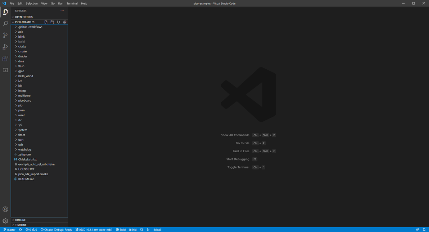Open the Help menu
This screenshot has height=232, width=429.
tap(84, 4)
